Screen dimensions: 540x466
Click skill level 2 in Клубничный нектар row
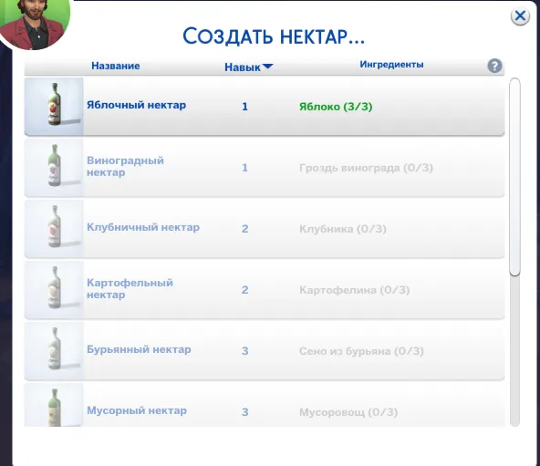(x=244, y=229)
